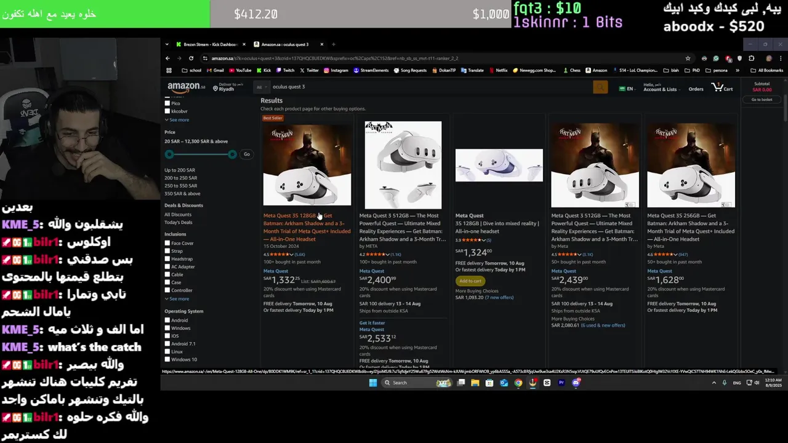This screenshot has height=443, width=788.
Task: Click the Amazon search magnifier button
Action: 600,87
